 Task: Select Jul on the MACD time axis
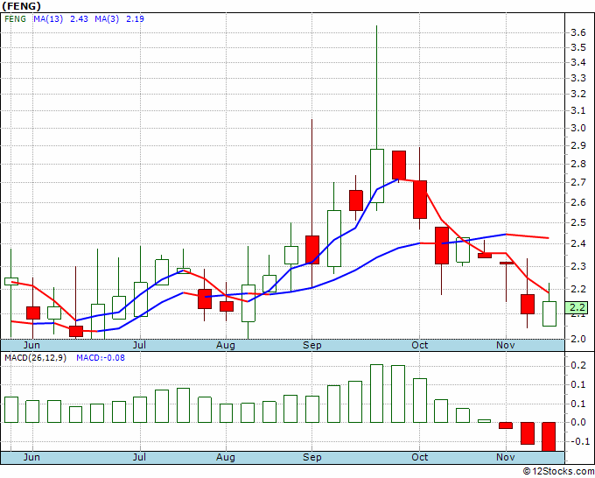[x=139, y=457]
